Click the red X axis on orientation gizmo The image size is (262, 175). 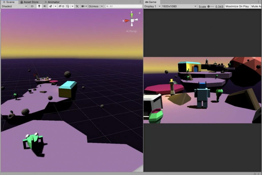(127, 21)
